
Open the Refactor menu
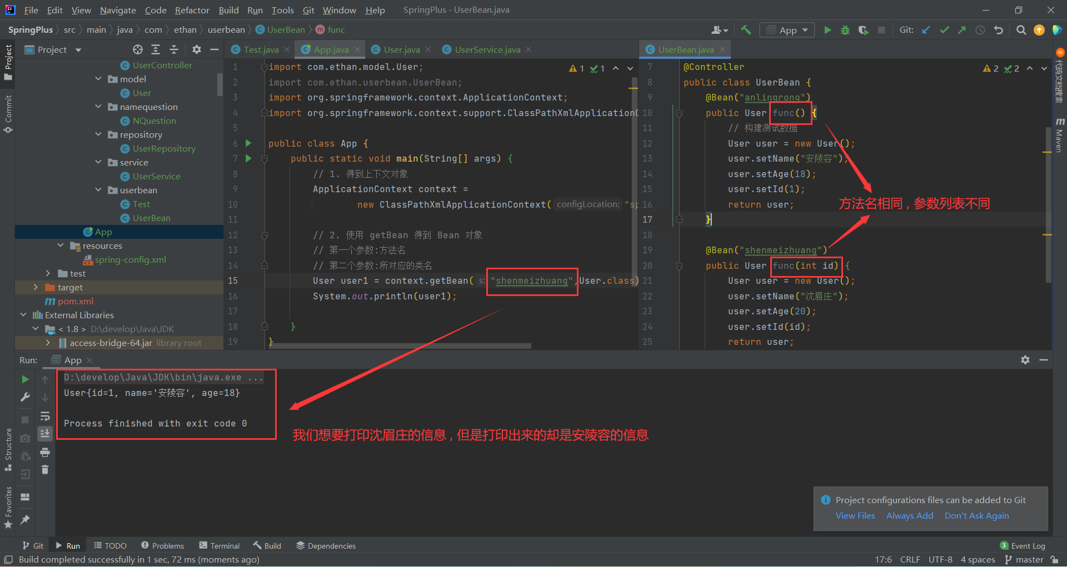192,10
